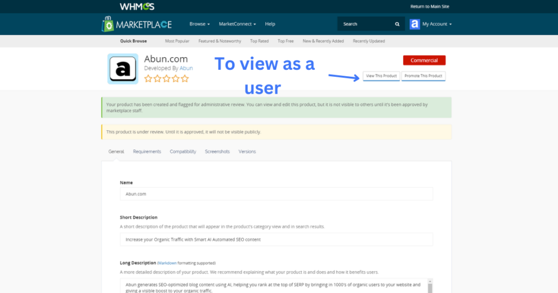Switch to the Screenshots tab
Screen dimensions: 558x293
tap(217, 151)
